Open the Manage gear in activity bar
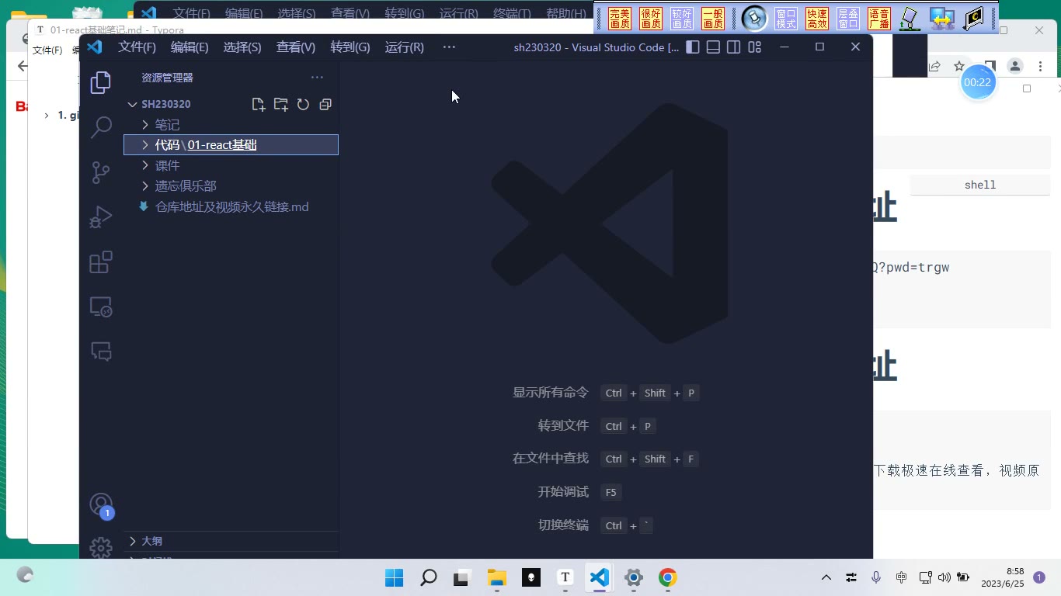 101,548
